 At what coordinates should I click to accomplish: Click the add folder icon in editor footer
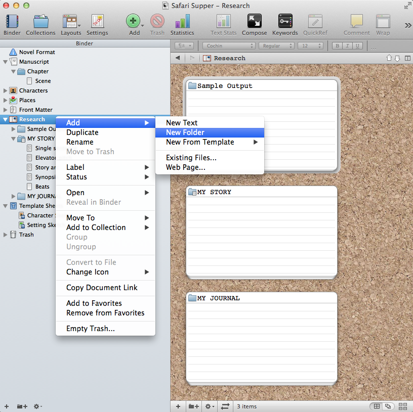click(194, 406)
